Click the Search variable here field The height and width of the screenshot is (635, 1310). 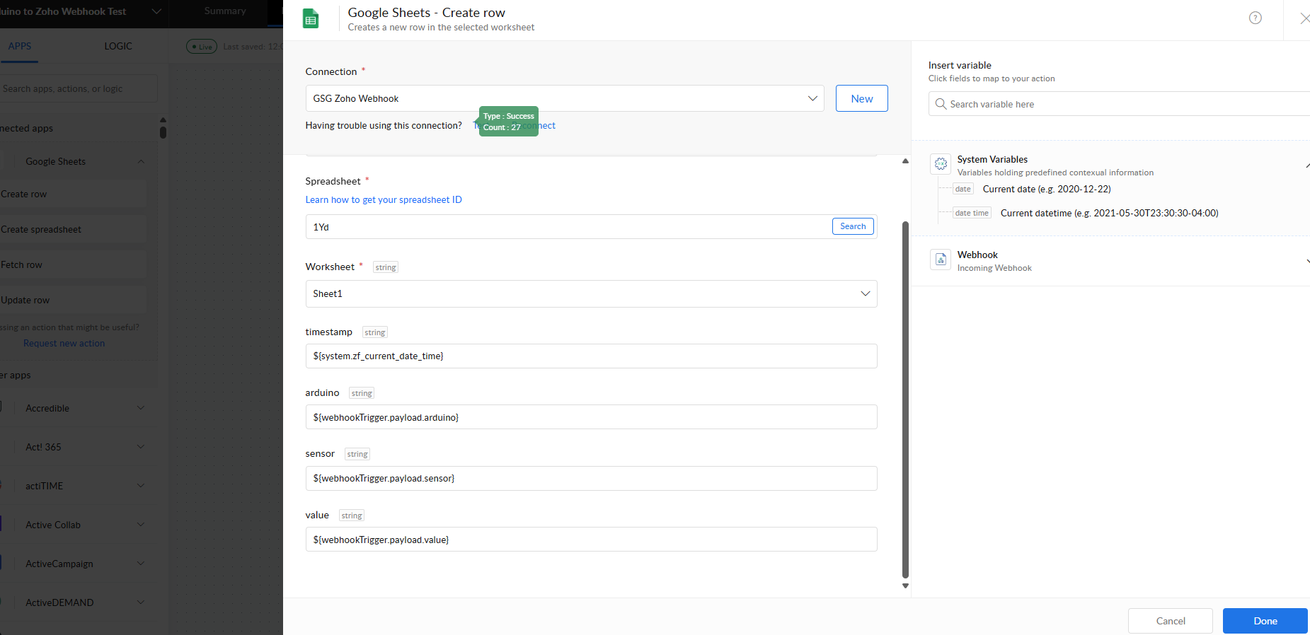[x=1119, y=104]
